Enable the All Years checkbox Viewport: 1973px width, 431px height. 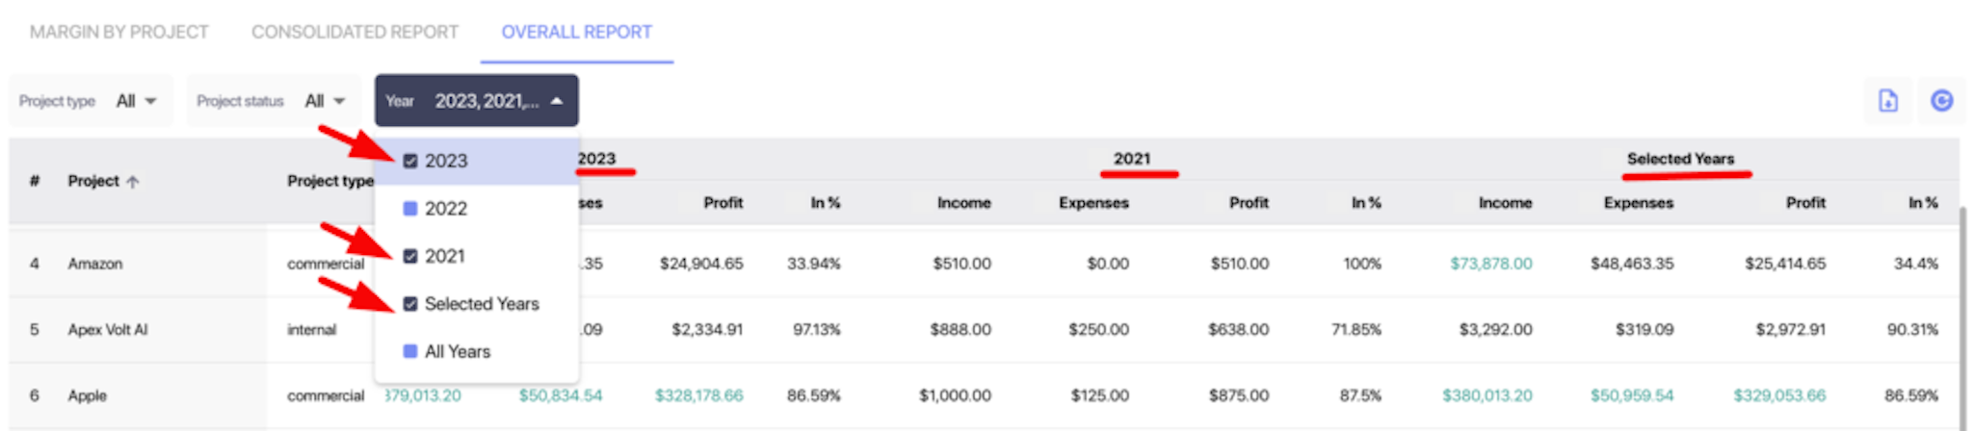pyautogui.click(x=410, y=351)
